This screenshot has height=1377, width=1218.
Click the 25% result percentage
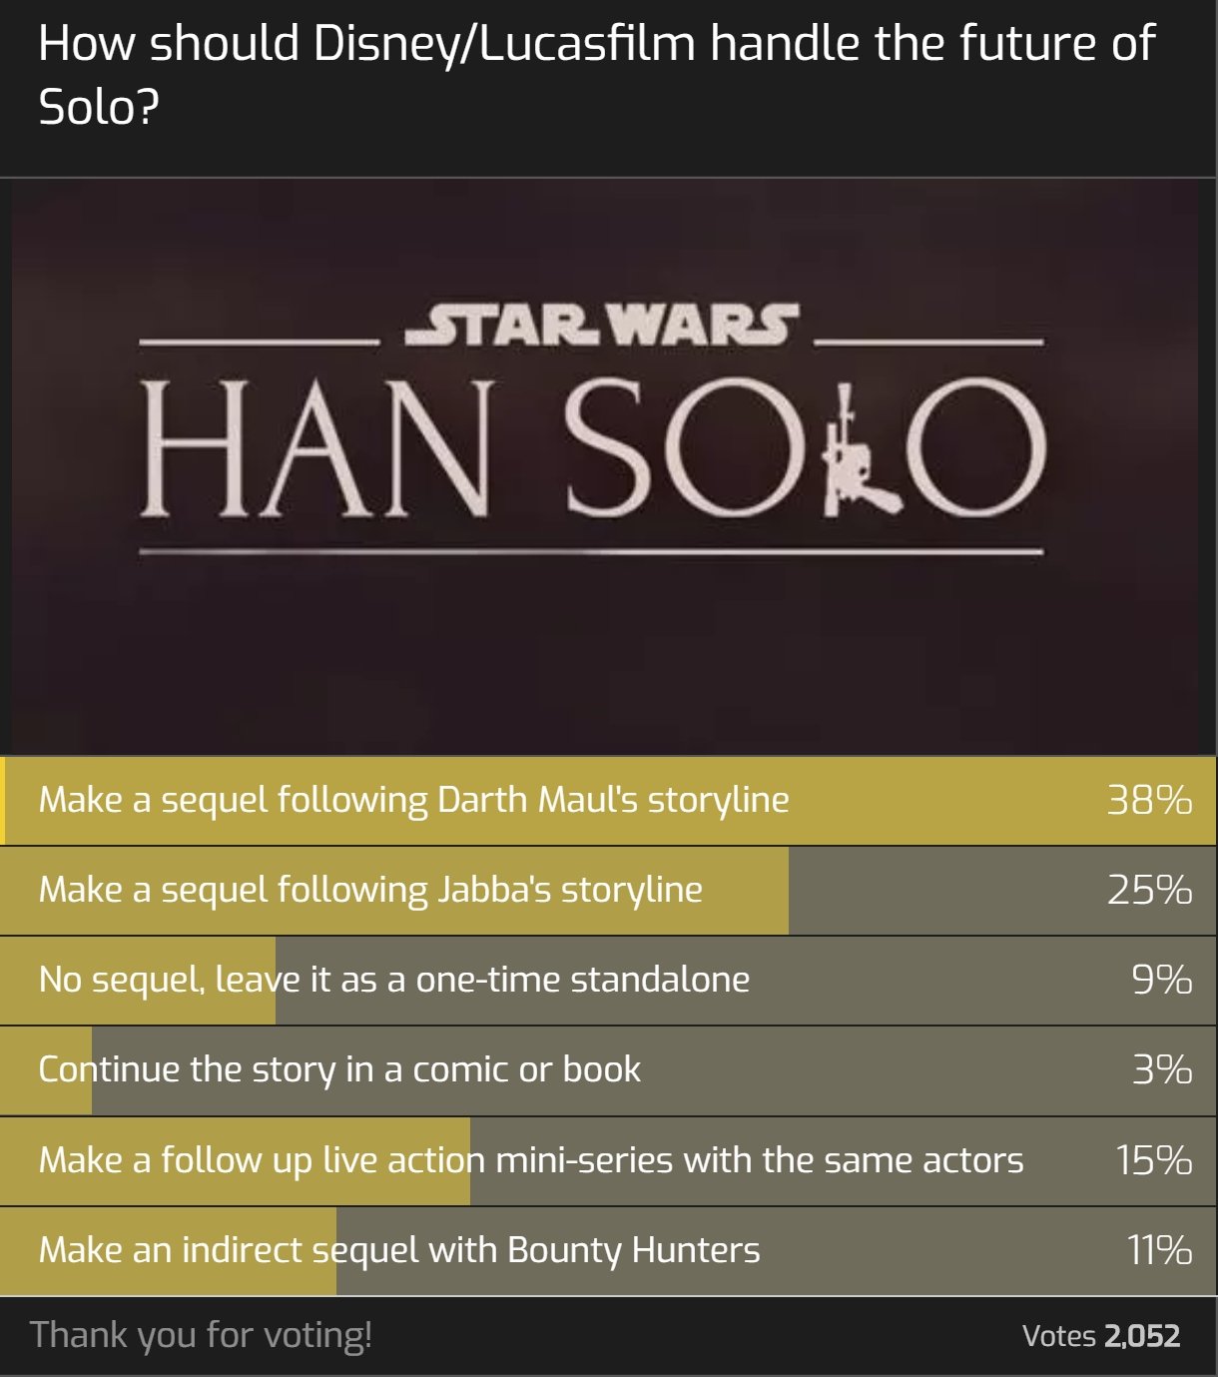coord(1149,890)
